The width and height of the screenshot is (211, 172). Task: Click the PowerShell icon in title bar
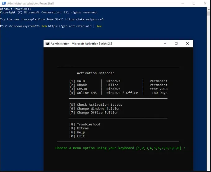click(4, 3)
